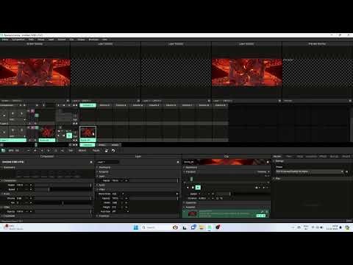The image size is (353, 265).
Task: Clear the bottom layer with its X button
Action: click(4, 132)
